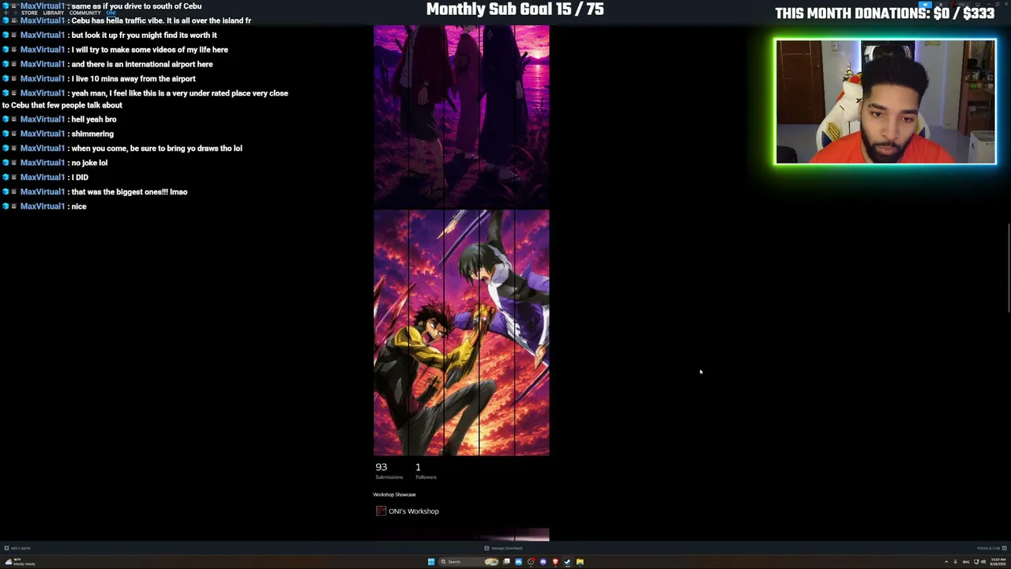Click the Workshop Showcase heading
Viewport: 1011px width, 569px height.
394,495
